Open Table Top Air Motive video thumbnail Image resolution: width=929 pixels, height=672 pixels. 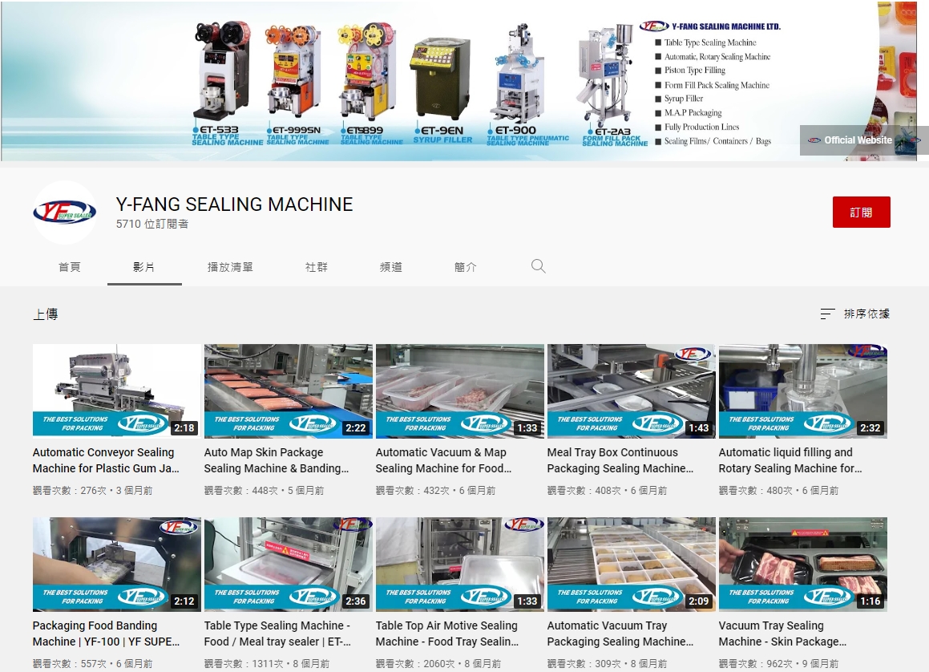pyautogui.click(x=460, y=565)
